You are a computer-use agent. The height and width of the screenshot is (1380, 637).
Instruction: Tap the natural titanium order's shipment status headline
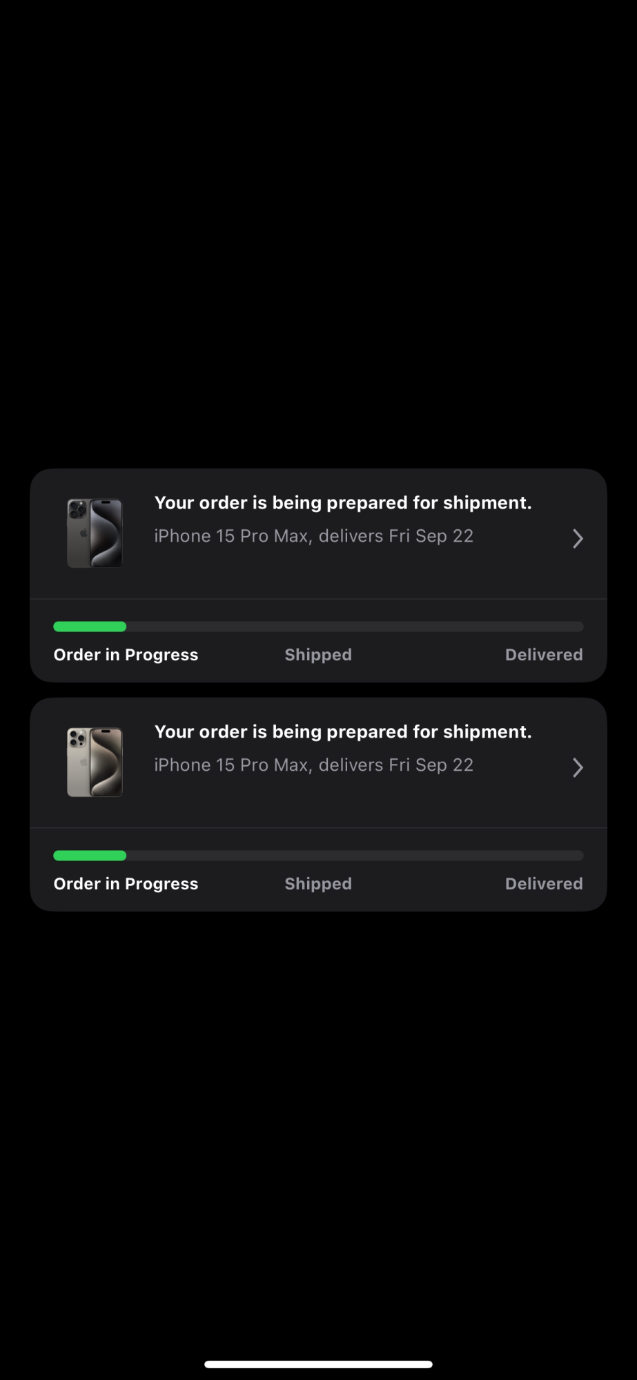pyautogui.click(x=342, y=732)
